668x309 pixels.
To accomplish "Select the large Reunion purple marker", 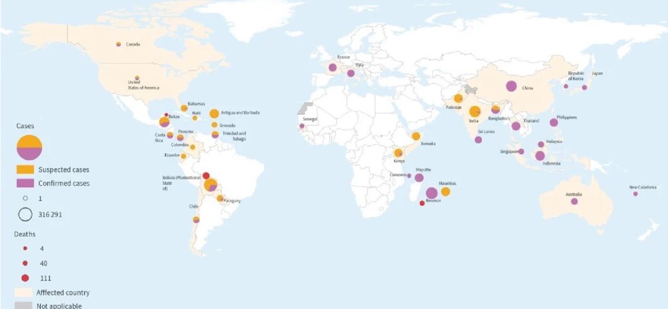I will (432, 193).
